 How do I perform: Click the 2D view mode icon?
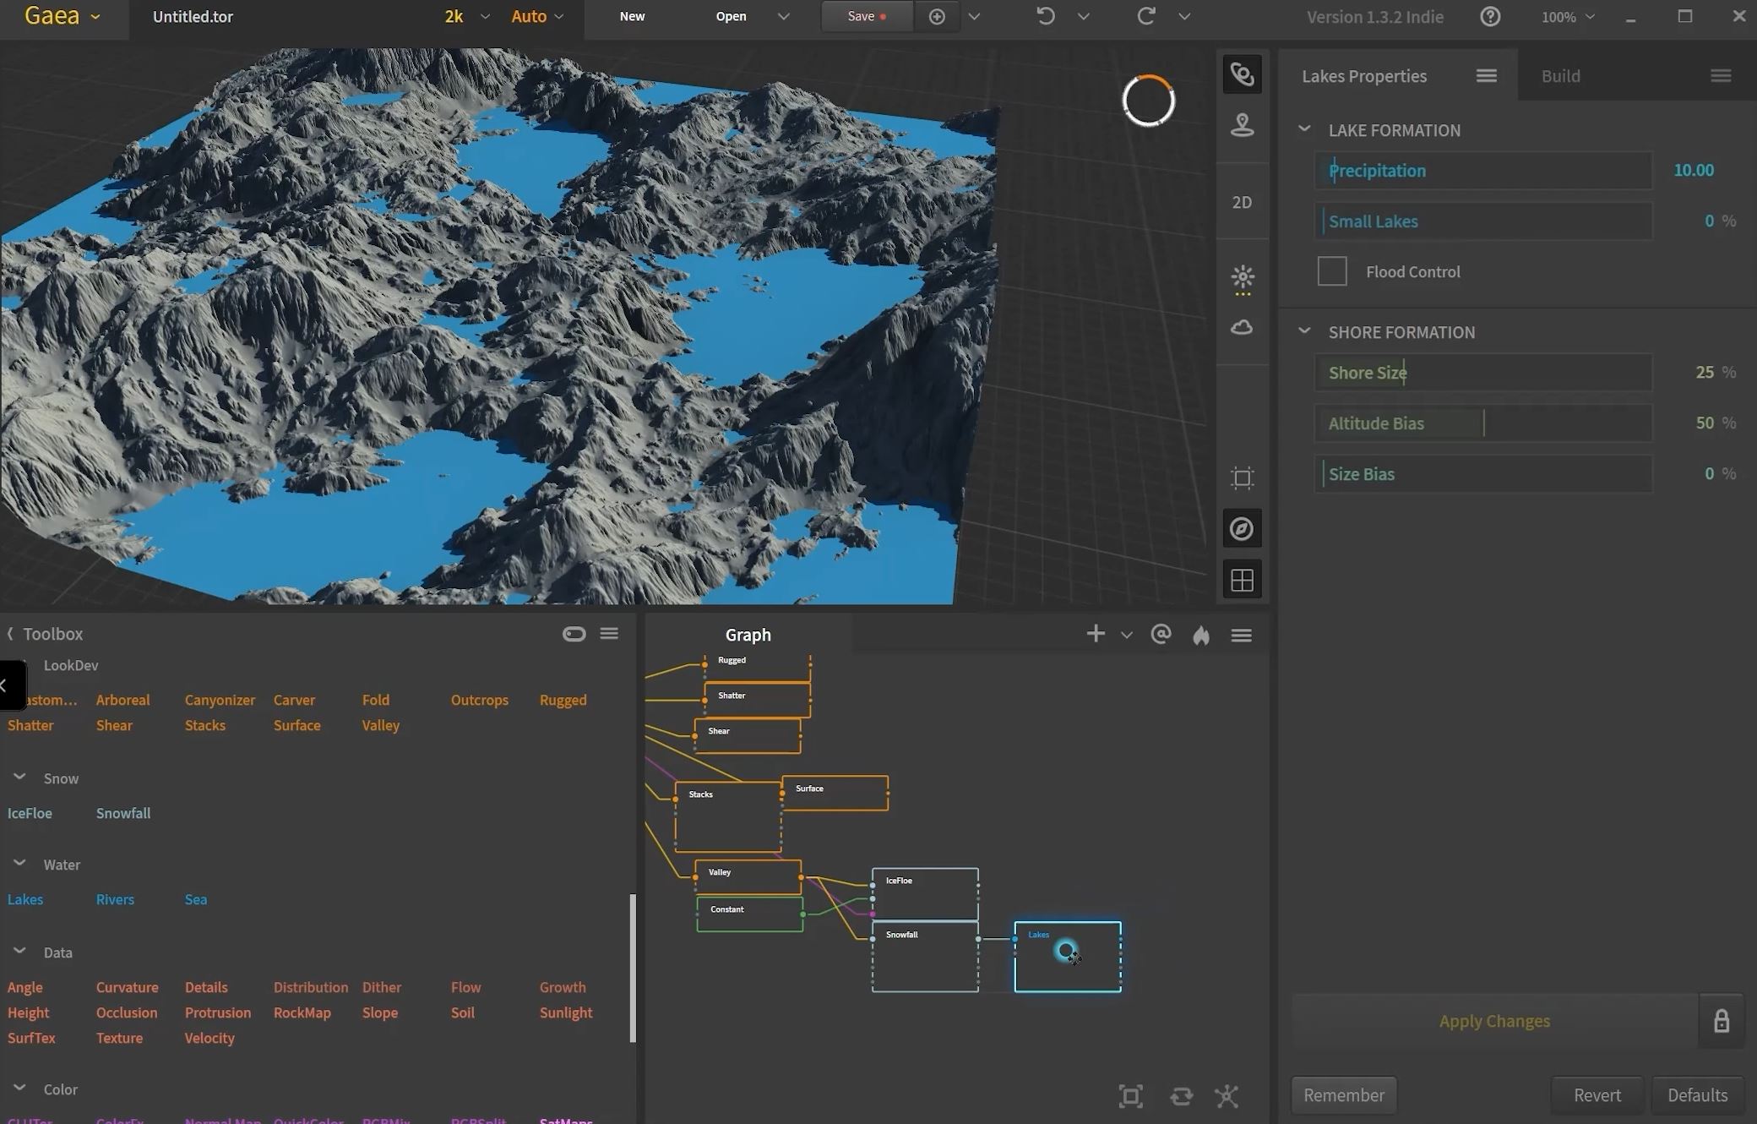coord(1241,202)
